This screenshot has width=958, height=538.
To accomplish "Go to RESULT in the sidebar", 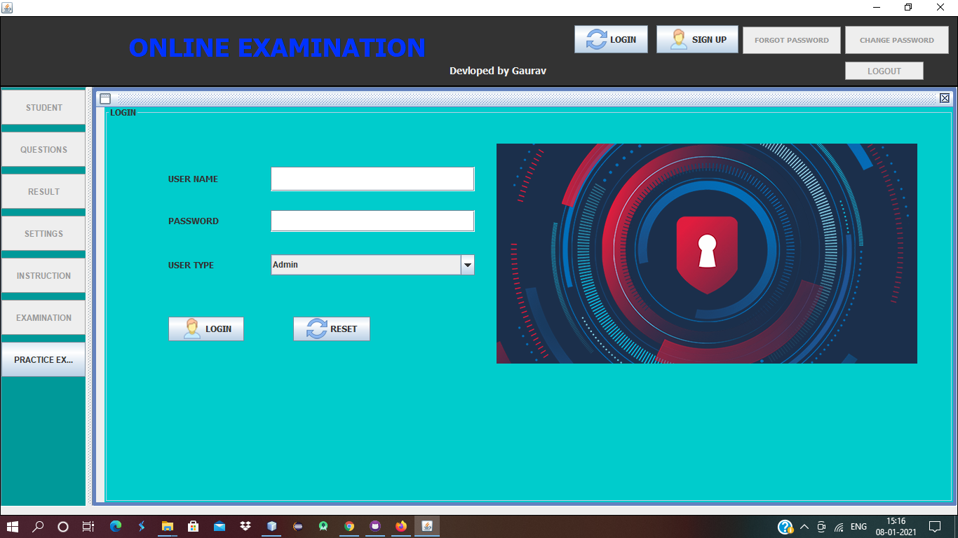I will coord(43,191).
